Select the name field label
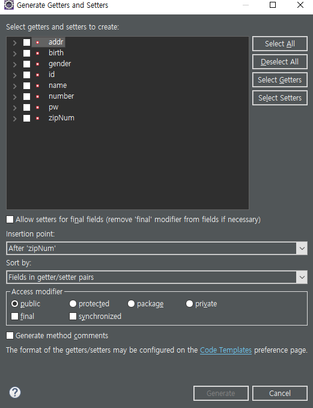The width and height of the screenshot is (313, 408). (x=58, y=85)
